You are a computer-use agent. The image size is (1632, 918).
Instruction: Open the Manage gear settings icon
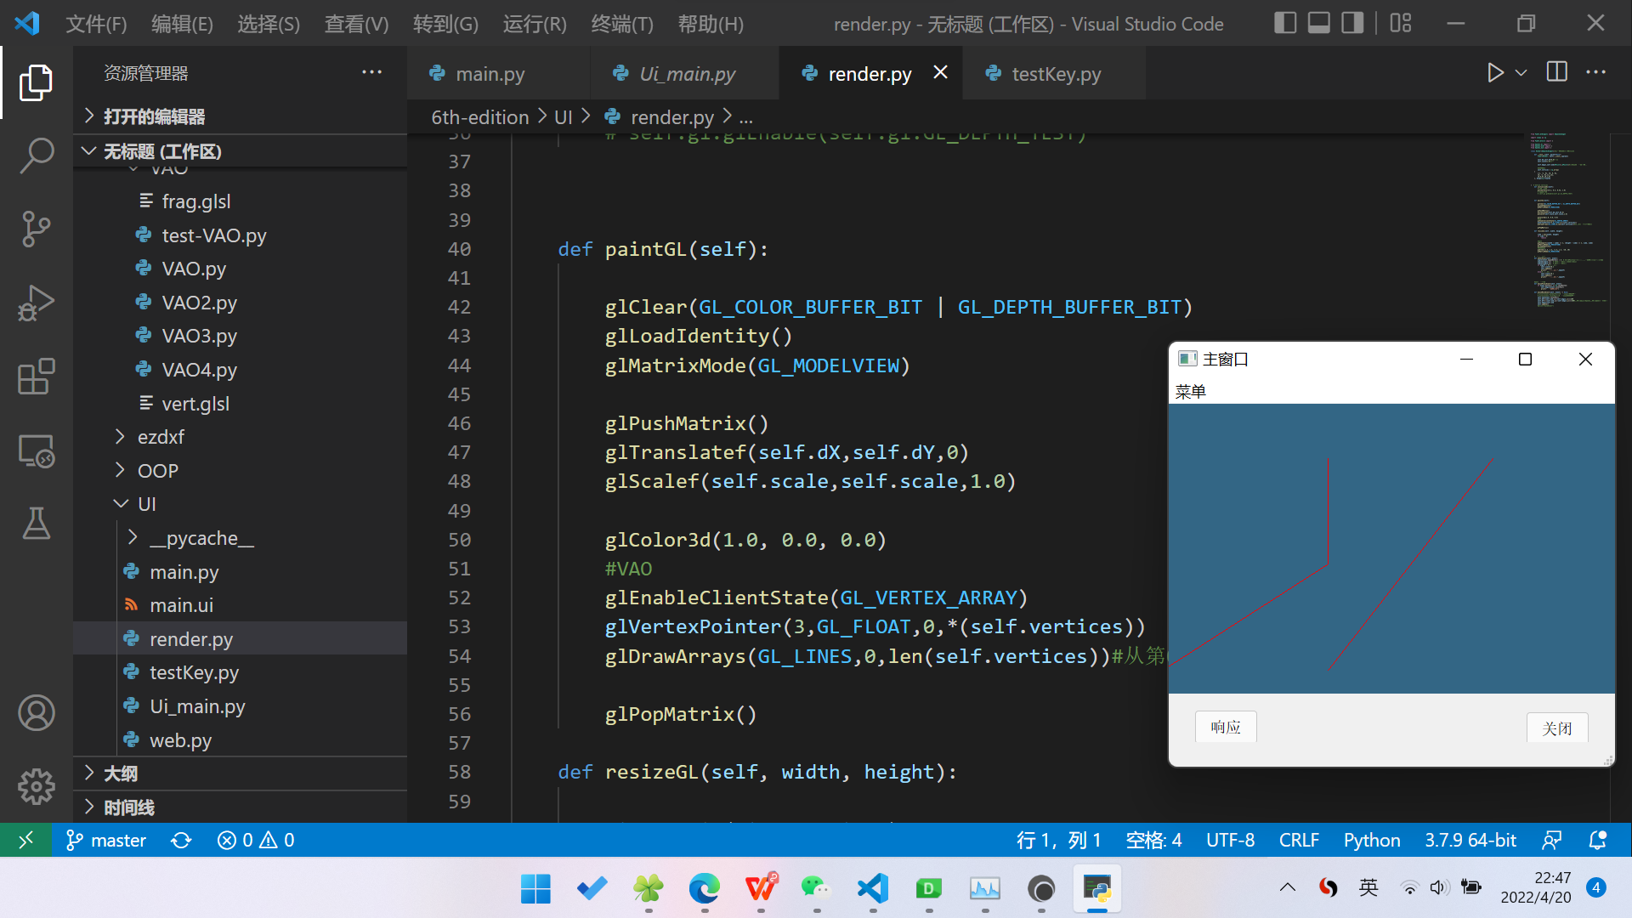click(36, 786)
